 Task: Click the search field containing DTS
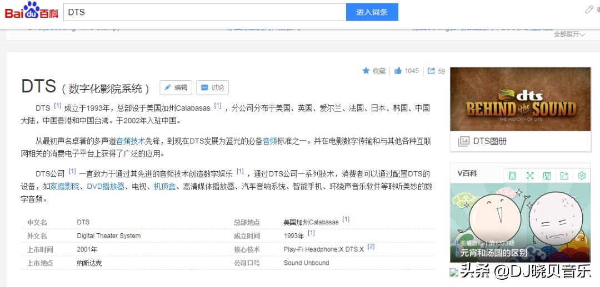(204, 12)
